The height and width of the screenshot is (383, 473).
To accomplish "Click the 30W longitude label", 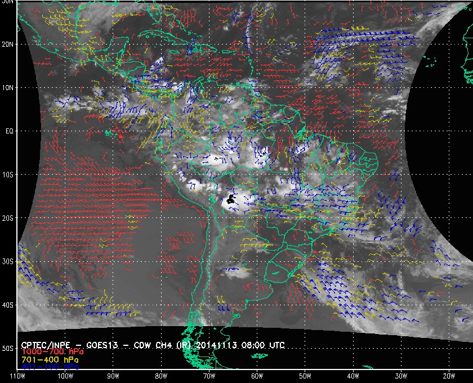I will pyautogui.click(x=401, y=376).
